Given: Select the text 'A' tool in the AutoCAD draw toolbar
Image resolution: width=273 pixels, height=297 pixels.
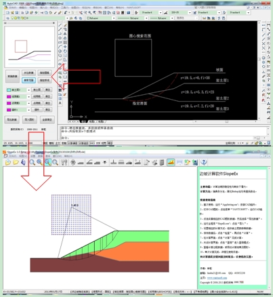Looking at the screenshot, I should tap(60, 103).
